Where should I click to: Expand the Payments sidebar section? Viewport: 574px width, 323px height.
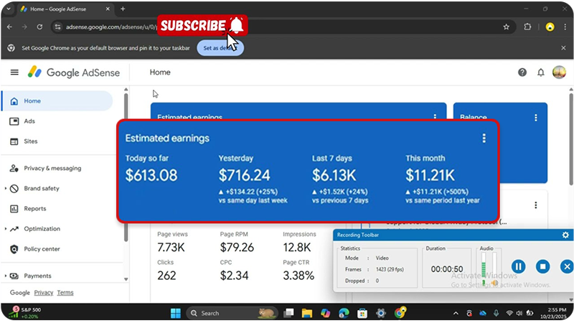[6, 276]
